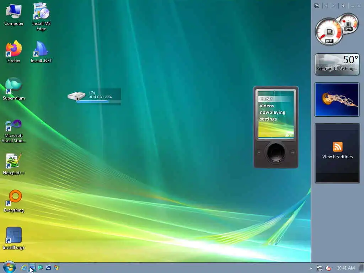The width and height of the screenshot is (364, 273).
Task: Go to previous sidebar gadgets page
Action: point(326,6)
